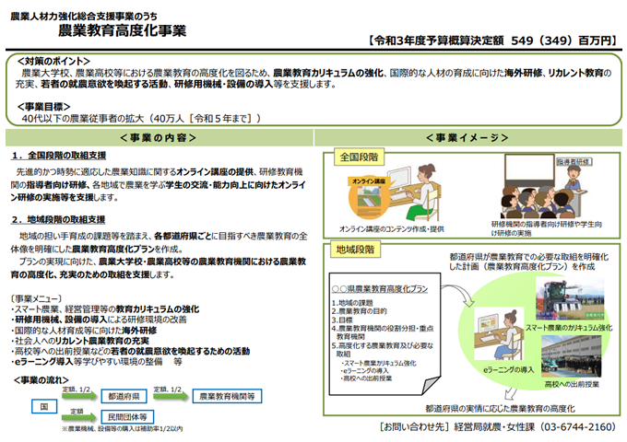Screen dimensions: 627x442
Task: Select the <事業の流れ> heading
Action: (x=41, y=380)
